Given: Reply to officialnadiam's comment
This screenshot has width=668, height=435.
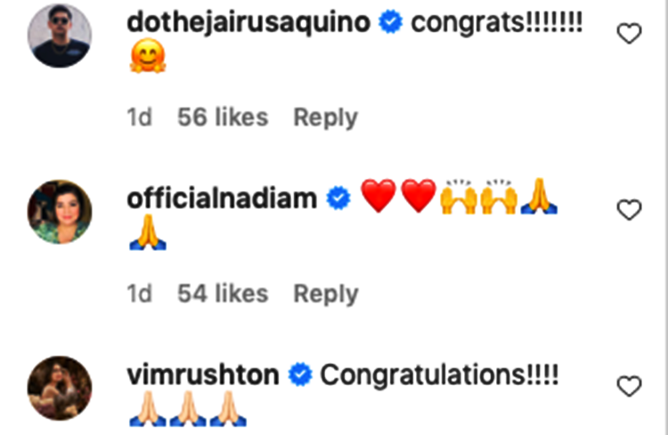Looking at the screenshot, I should click(326, 294).
